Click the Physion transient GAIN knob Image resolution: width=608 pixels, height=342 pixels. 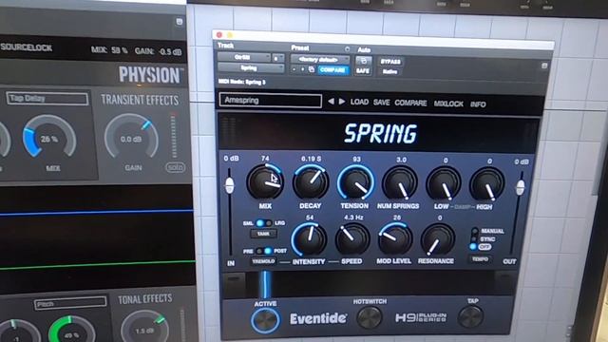click(x=131, y=139)
